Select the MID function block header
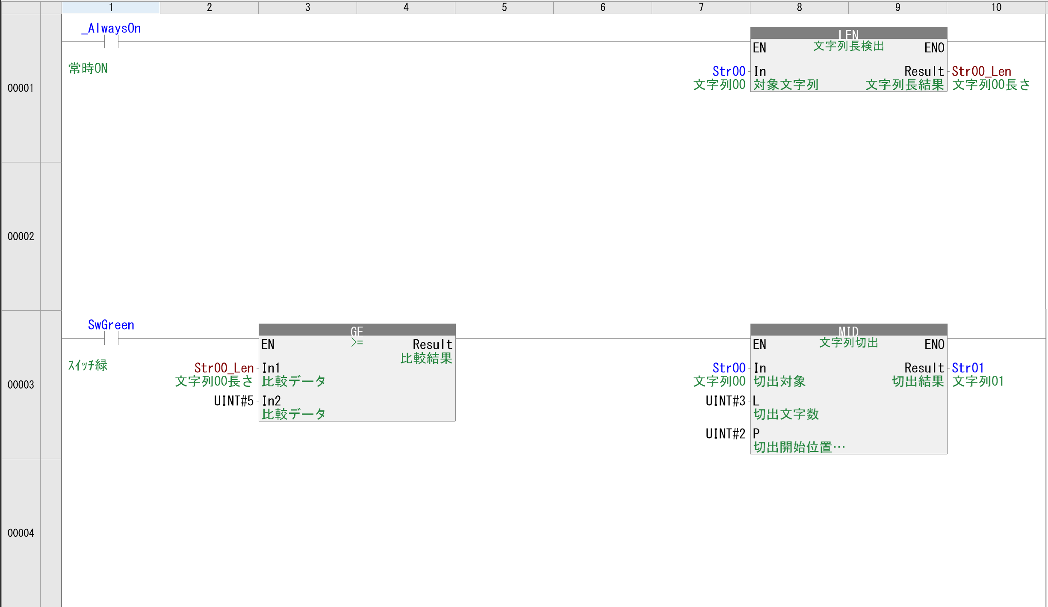Screen dimensions: 1048x607 pos(848,330)
